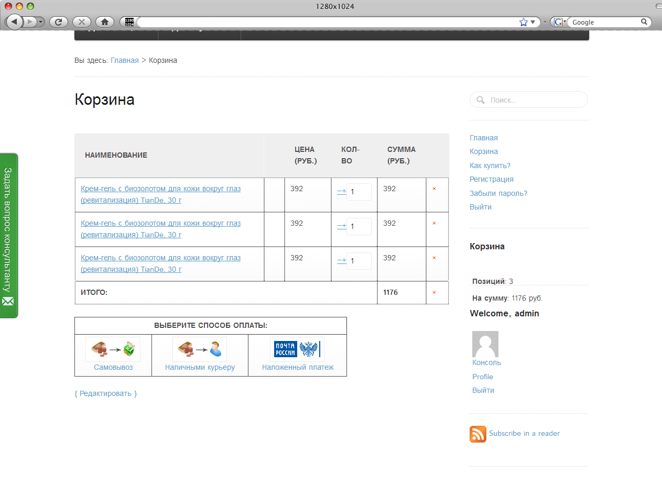
Task: Click the site favicon in address bar
Action: [129, 22]
